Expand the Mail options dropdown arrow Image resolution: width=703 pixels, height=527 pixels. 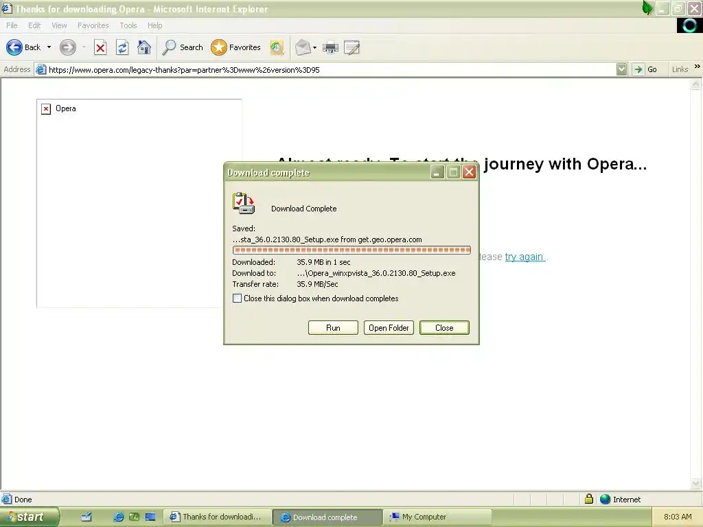[x=314, y=47]
